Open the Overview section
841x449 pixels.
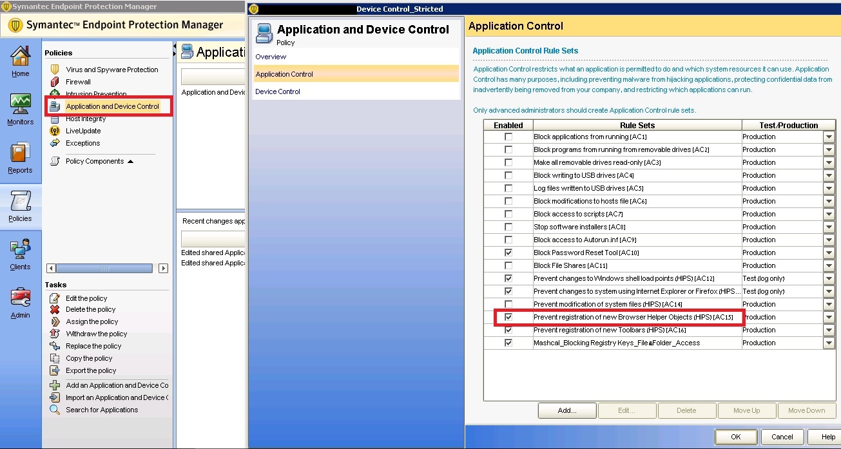tap(269, 57)
